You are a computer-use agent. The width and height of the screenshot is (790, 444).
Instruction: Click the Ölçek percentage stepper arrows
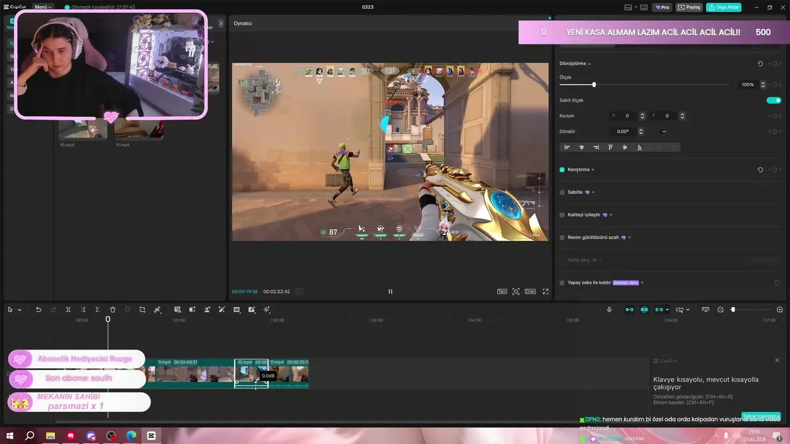point(763,84)
